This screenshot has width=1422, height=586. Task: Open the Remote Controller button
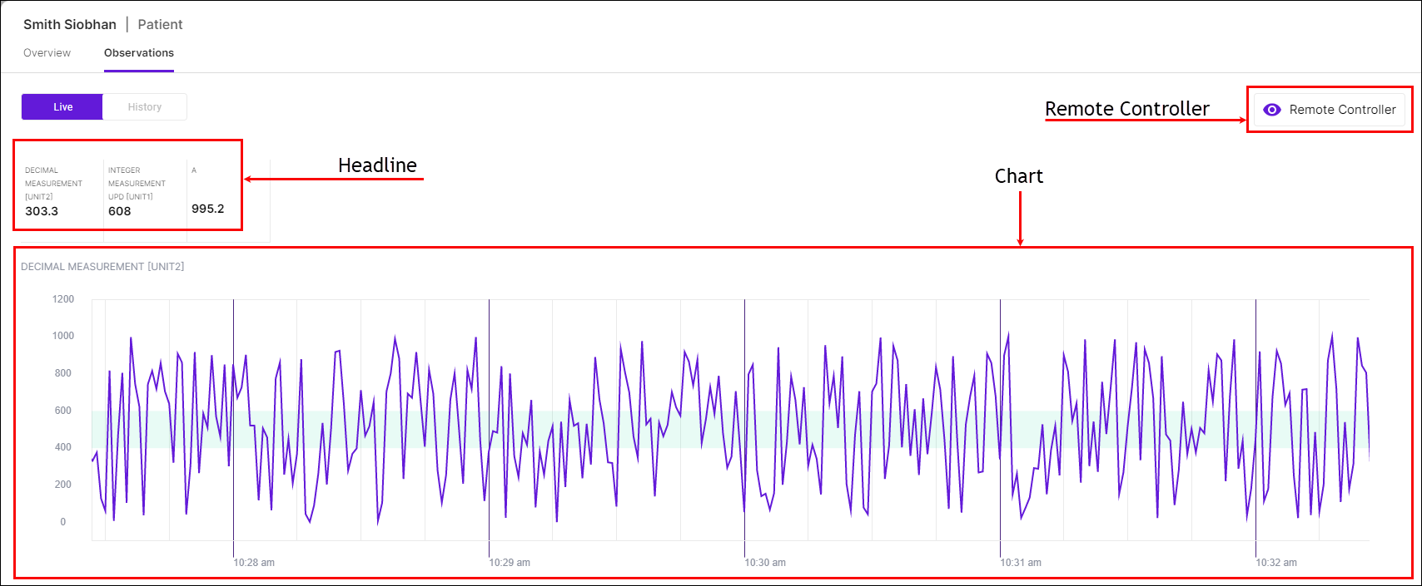coord(1330,110)
